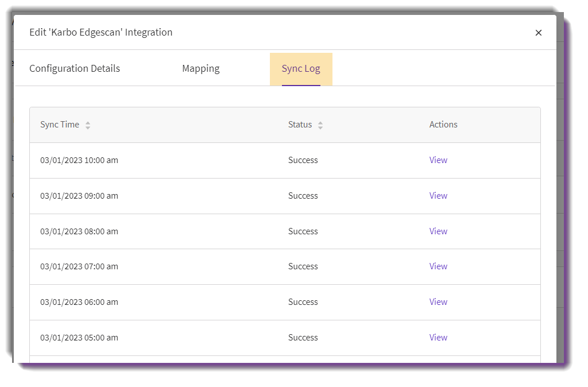The image size is (588, 387).
Task: Click '03/01/2023 10:00 am' sync time
Action: (79, 161)
